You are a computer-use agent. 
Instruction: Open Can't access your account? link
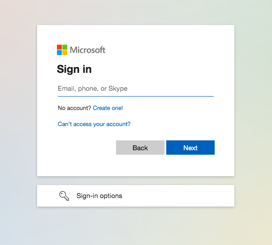coord(94,124)
